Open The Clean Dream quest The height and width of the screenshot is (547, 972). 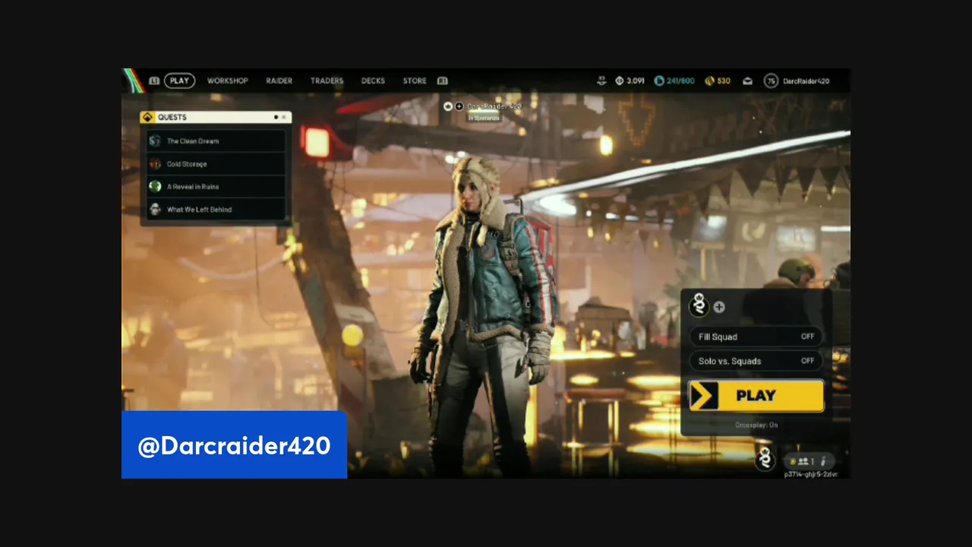(x=216, y=141)
